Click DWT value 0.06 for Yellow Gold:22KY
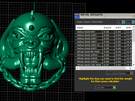The width and height of the screenshot is (135, 101). pyautogui.click(x=118, y=48)
